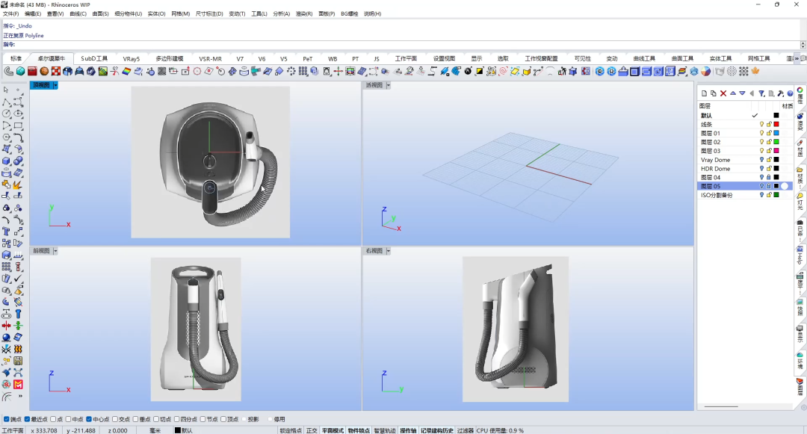Screen dimensions: 807x434
Task: Toggle the lock icon for 图层 04
Action: coord(769,177)
